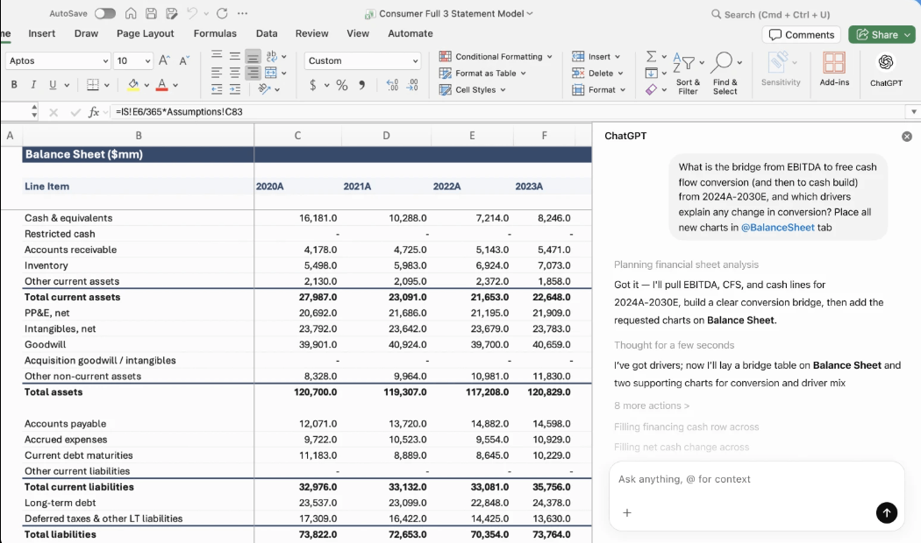Send message with the arrow button
The width and height of the screenshot is (921, 543).
pyautogui.click(x=886, y=513)
